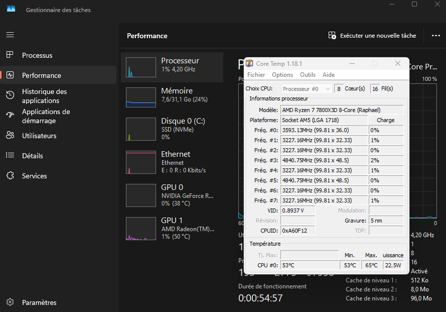
Task: Open the three-dots more options menu
Action: coord(436,36)
